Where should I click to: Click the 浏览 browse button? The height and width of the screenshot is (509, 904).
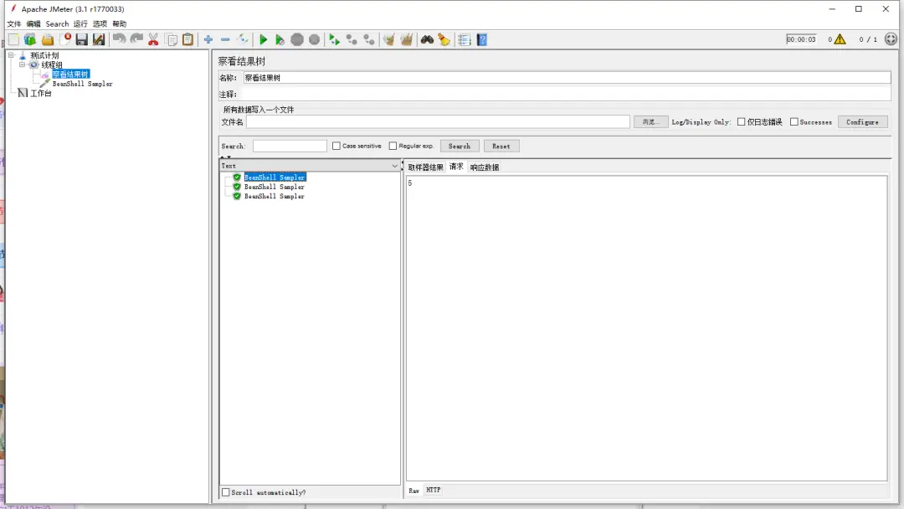(x=650, y=121)
